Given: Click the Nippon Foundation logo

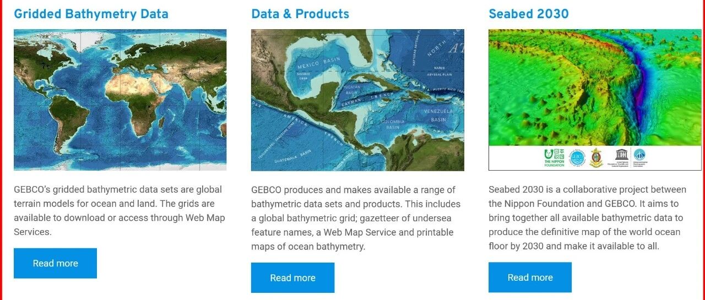Looking at the screenshot, I should tap(554, 157).
